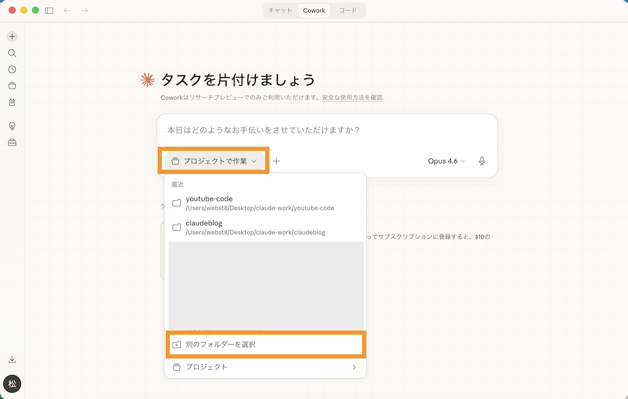Open the toolbox icon in sidebar

click(12, 142)
